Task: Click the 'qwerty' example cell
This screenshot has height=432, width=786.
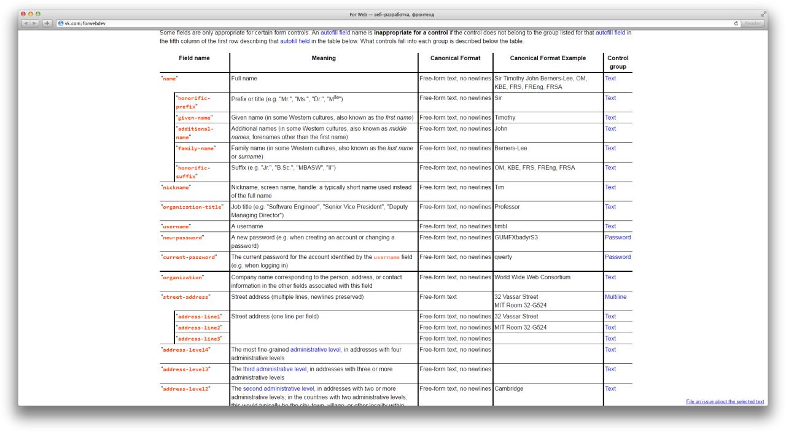Action: tap(548, 261)
